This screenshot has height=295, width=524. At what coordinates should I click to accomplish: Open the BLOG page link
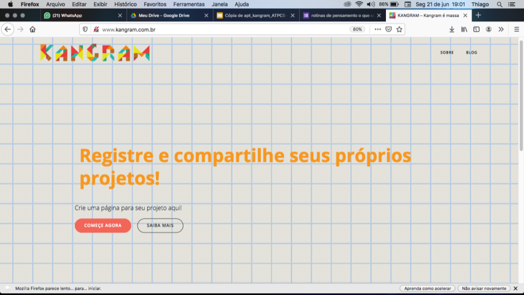(472, 52)
